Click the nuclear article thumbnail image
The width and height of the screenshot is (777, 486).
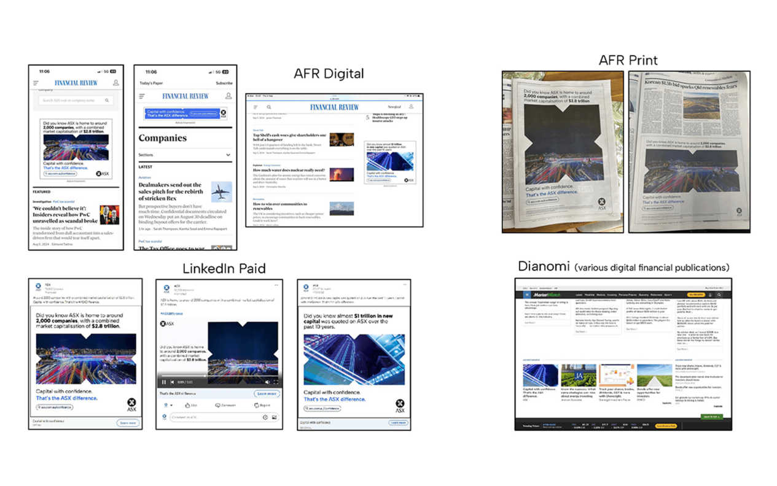point(342,174)
